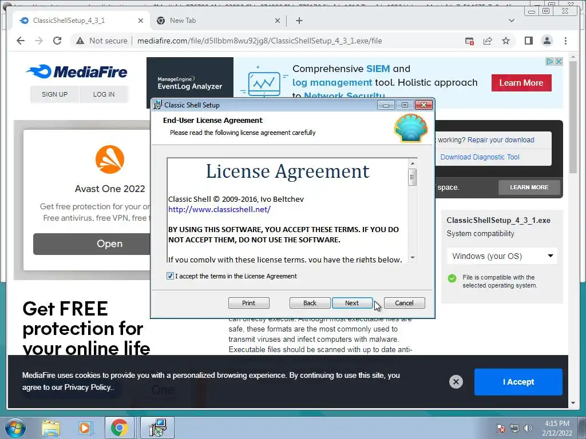
Task: Bookmark this page with the star icon
Action: 506,41
